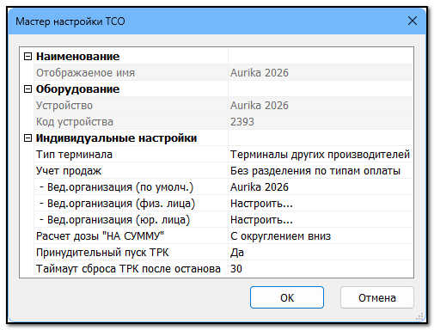Click Настроить... for Вед.организация (физ. лица)
Viewport: 434px width, 330px height.
[320, 204]
